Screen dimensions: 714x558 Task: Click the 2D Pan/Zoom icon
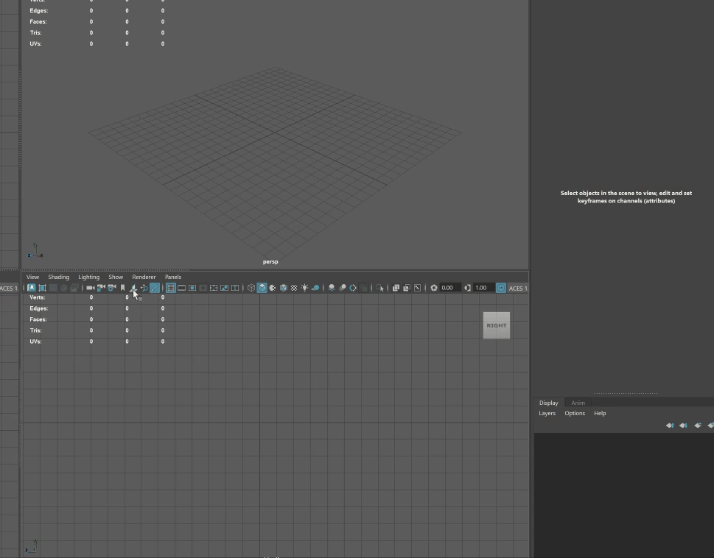click(144, 288)
